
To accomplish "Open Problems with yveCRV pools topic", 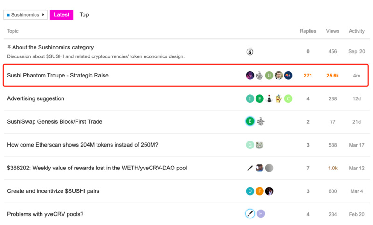I will pos(45,214).
